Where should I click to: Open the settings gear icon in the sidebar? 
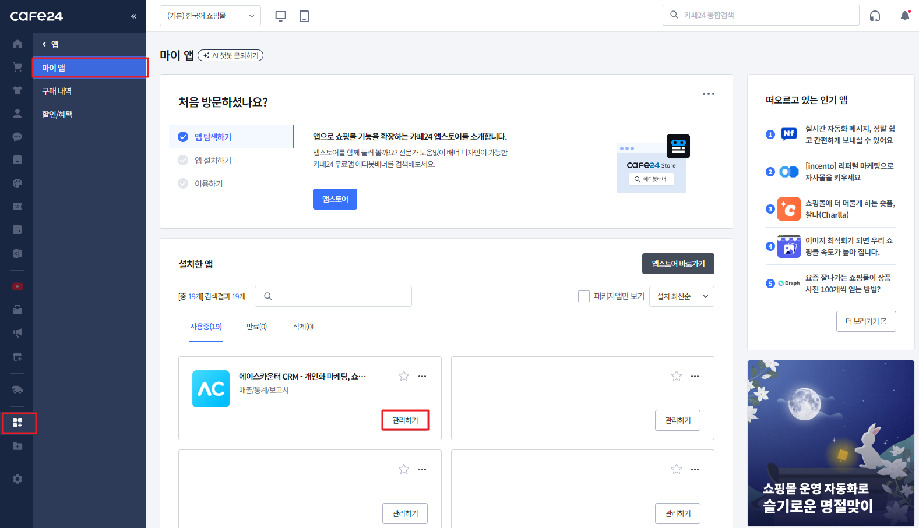17,479
